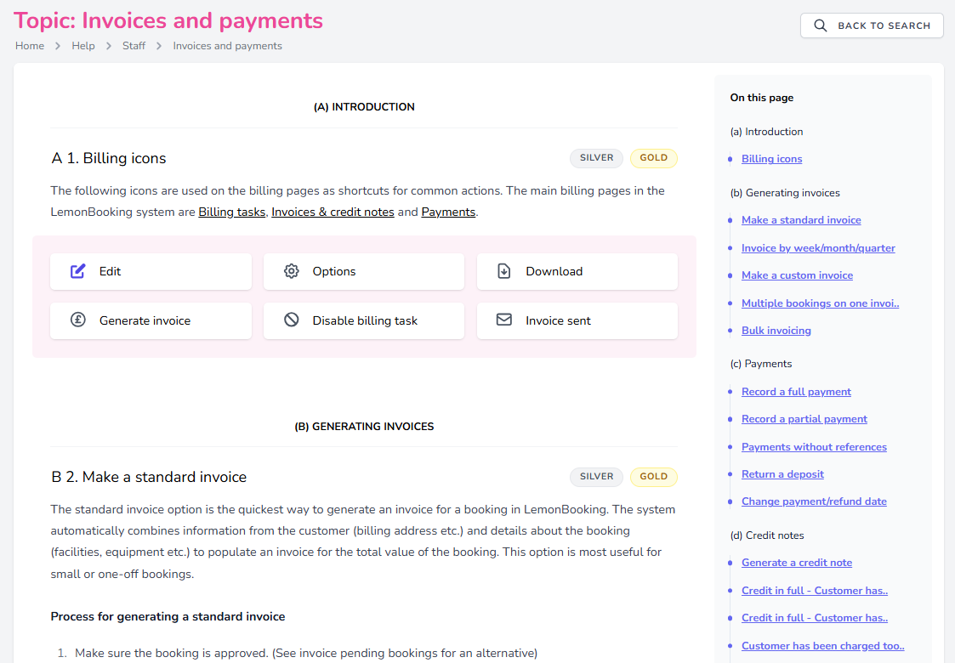Click the Options gear icon
The image size is (955, 663).
(x=292, y=271)
